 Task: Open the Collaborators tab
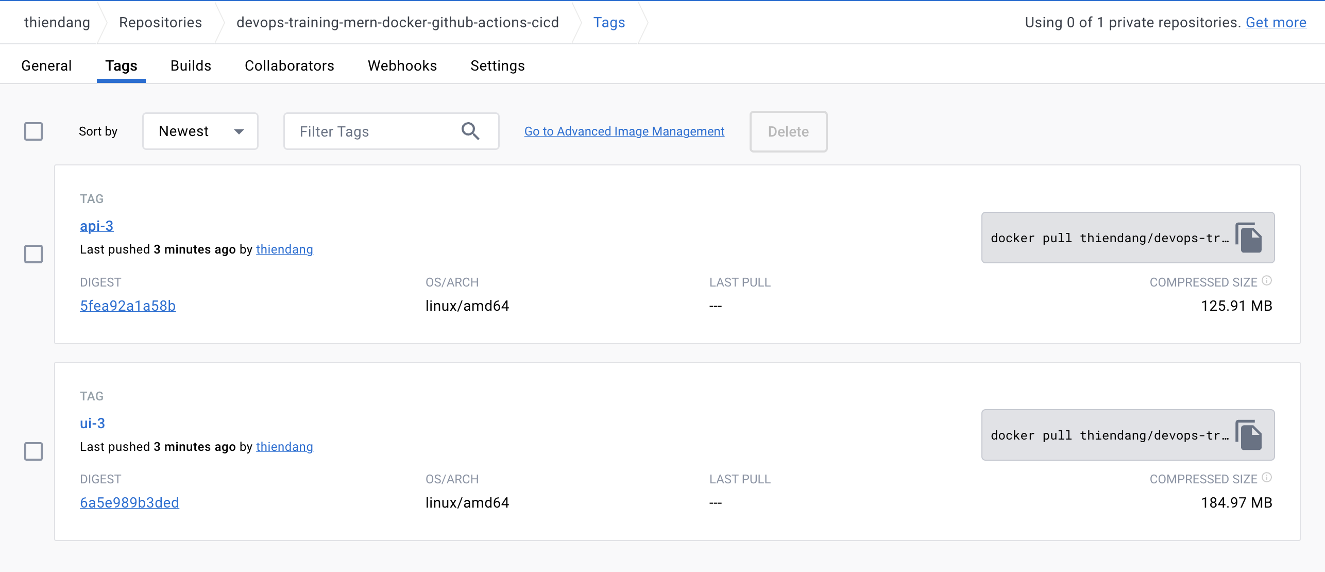[289, 66]
